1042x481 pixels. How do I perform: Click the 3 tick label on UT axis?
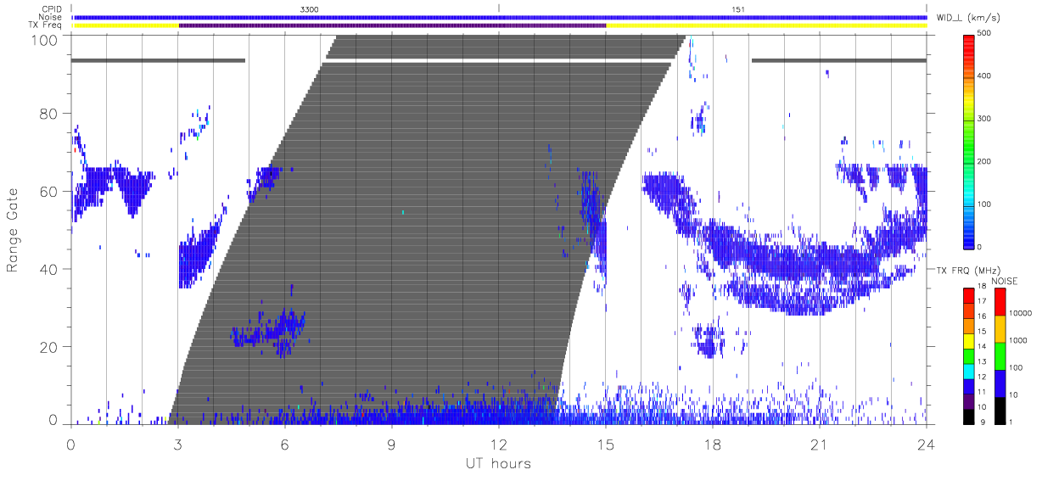click(177, 445)
